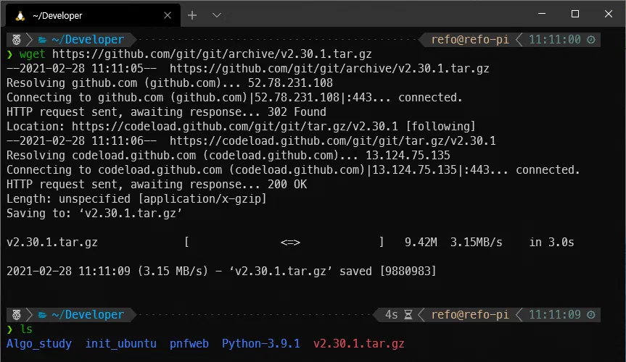
Task: Click the folder icon in the top prompt line
Action: [42, 40]
